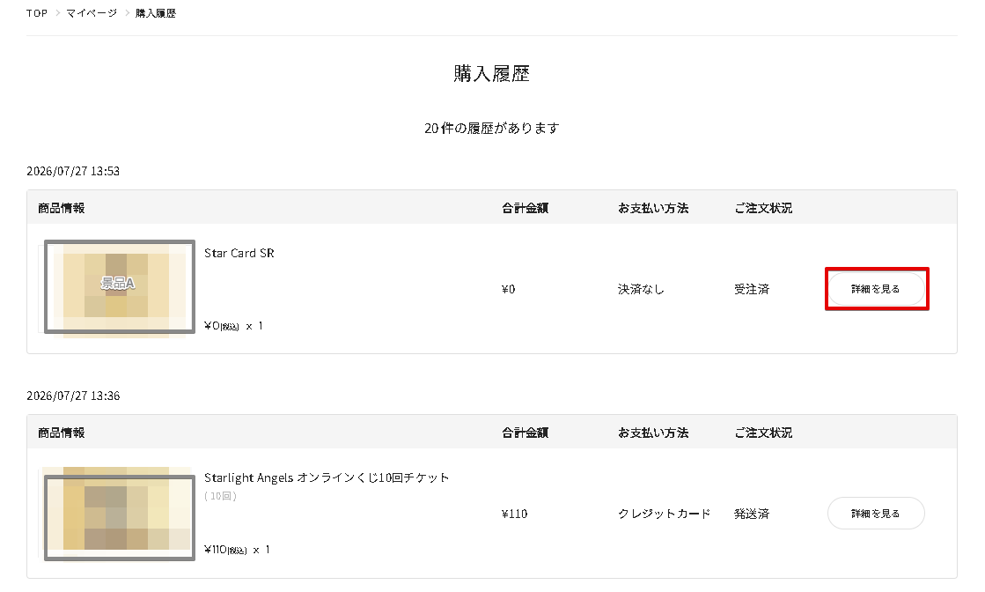Screen dimensions: 985x592
Task: Click the Star Card SR thumbnail image
Action: pos(120,287)
